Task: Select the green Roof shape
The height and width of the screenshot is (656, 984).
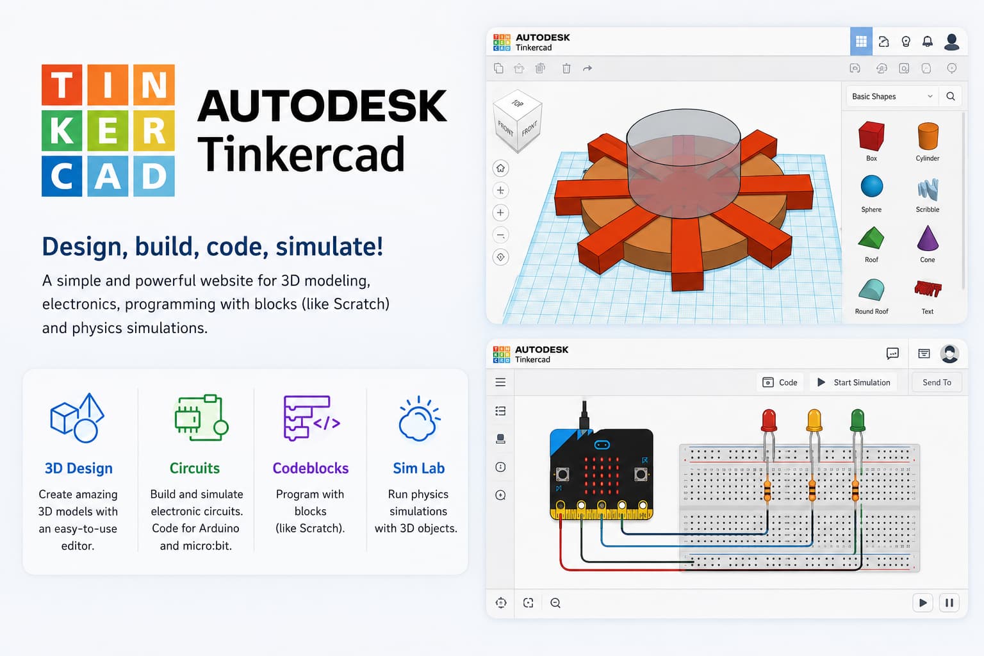Action: (871, 244)
